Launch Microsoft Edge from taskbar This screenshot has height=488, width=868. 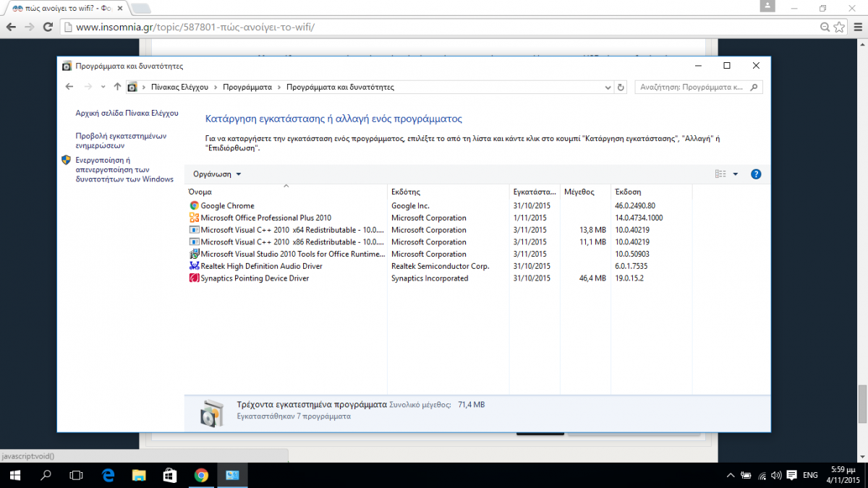click(x=109, y=475)
